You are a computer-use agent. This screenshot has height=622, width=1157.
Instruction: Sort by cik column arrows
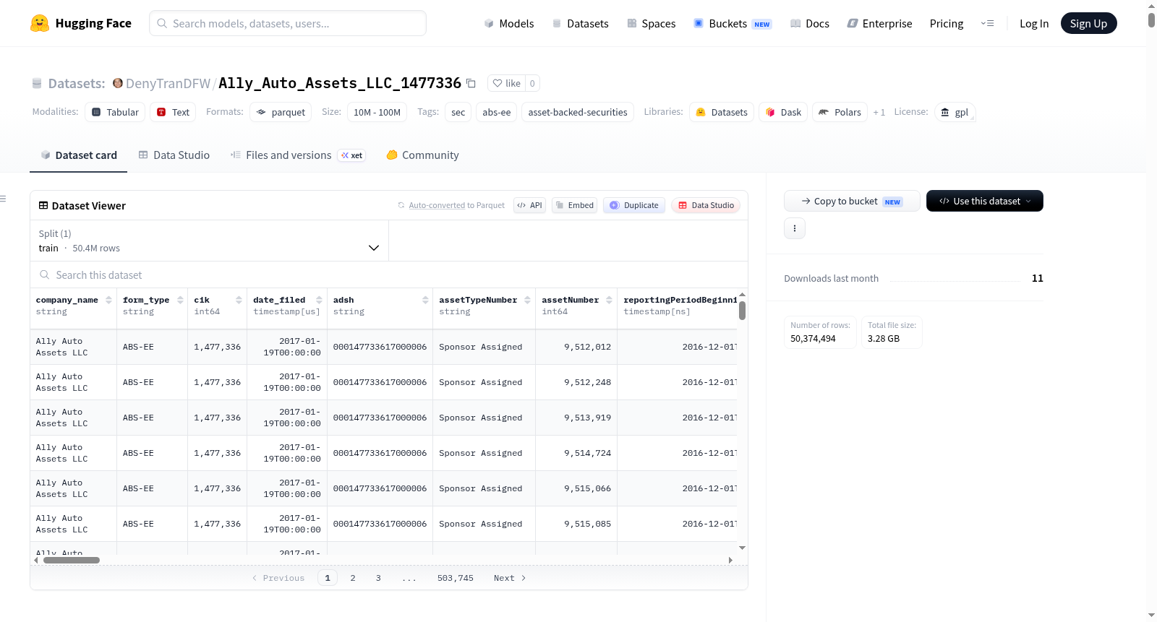pos(239,300)
